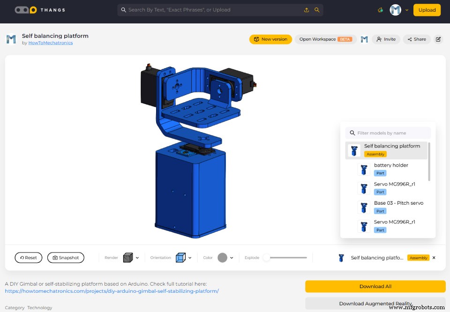Viewport: 450px width, 312px height.
Task: Select the battery holder part icon
Action: (364, 169)
